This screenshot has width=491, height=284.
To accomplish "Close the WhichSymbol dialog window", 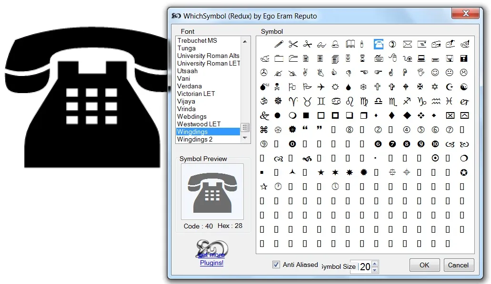I will click(x=466, y=13).
